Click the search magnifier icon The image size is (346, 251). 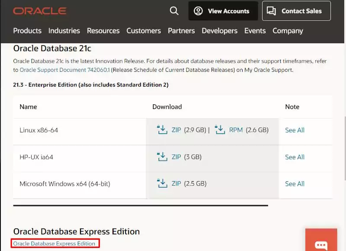tap(174, 11)
